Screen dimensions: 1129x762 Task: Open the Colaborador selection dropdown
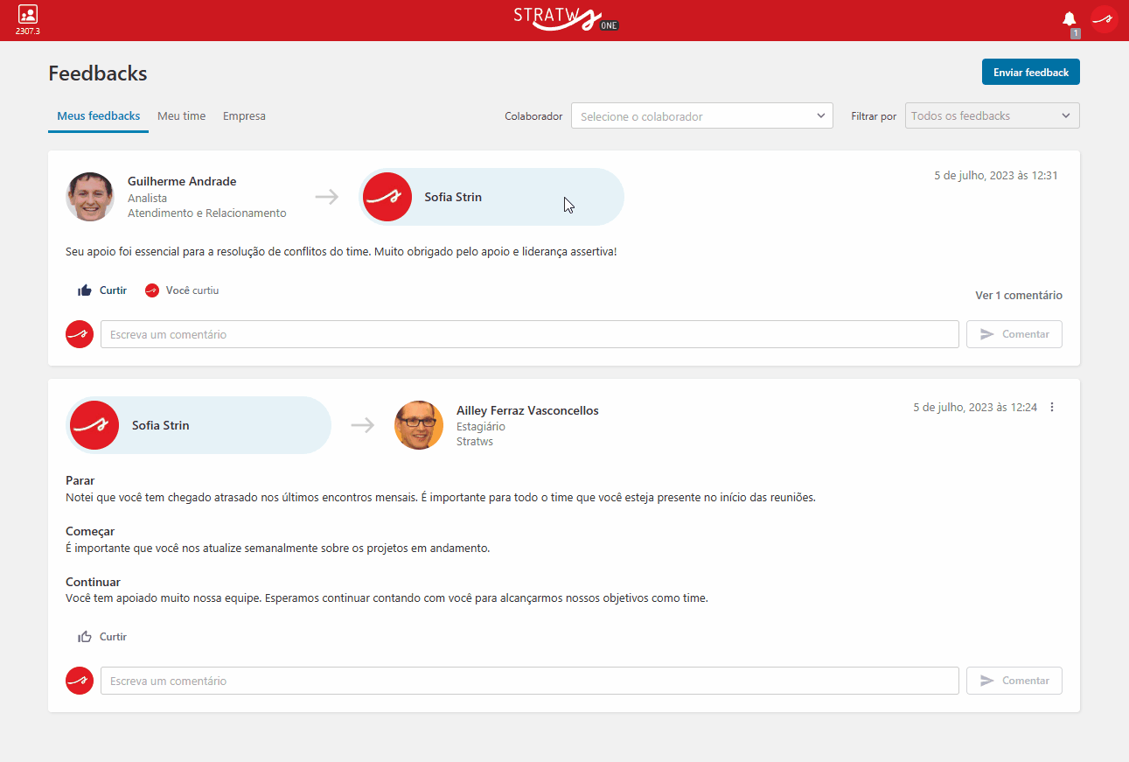tap(702, 116)
